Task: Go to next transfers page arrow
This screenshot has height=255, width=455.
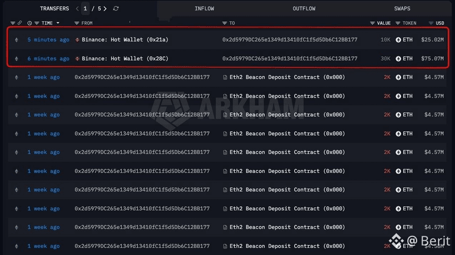Action: tap(105, 9)
